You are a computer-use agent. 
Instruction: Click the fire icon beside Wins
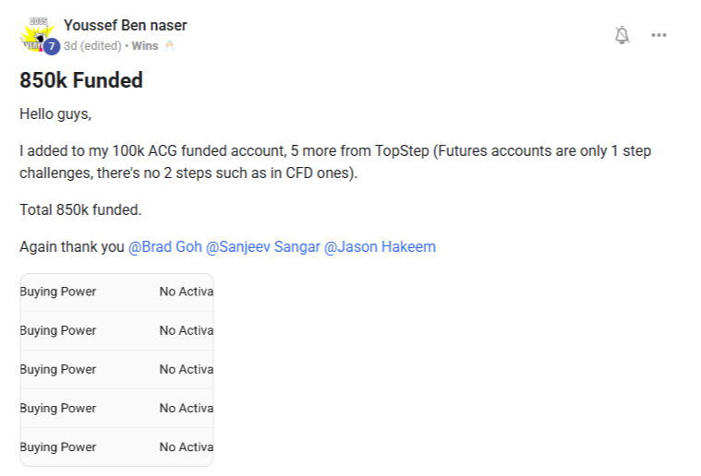point(169,45)
